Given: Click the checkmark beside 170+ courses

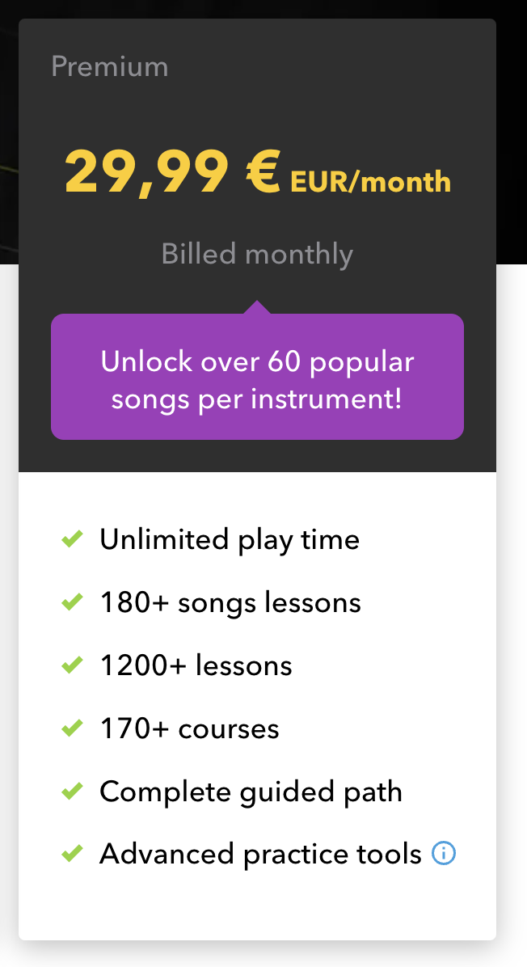Looking at the screenshot, I should (72, 728).
